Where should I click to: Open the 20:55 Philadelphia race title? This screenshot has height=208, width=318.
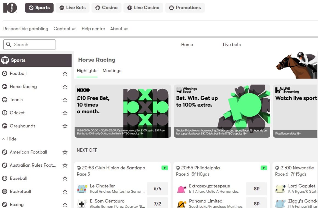click(x=200, y=168)
